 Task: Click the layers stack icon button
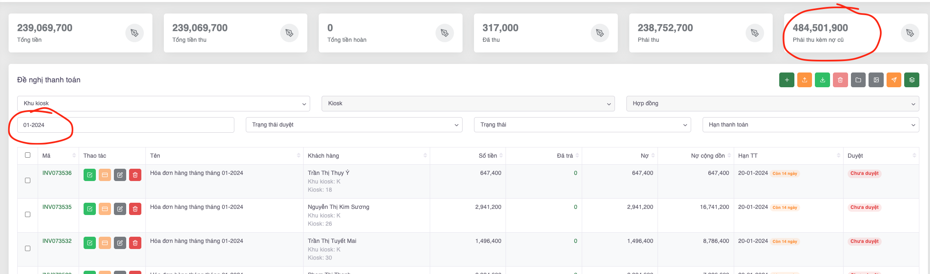coord(912,80)
